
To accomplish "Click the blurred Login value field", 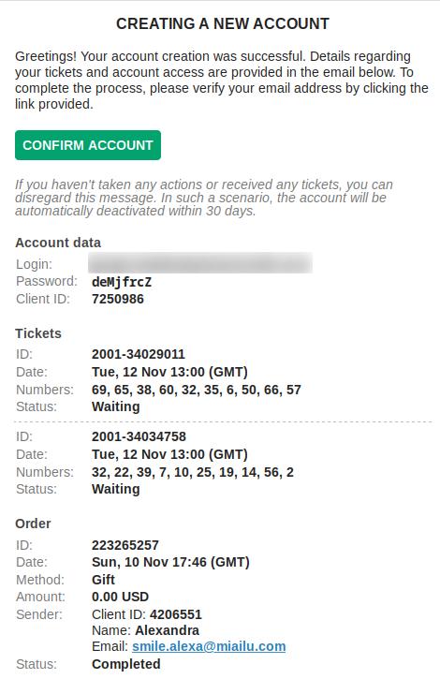I will (200, 263).
